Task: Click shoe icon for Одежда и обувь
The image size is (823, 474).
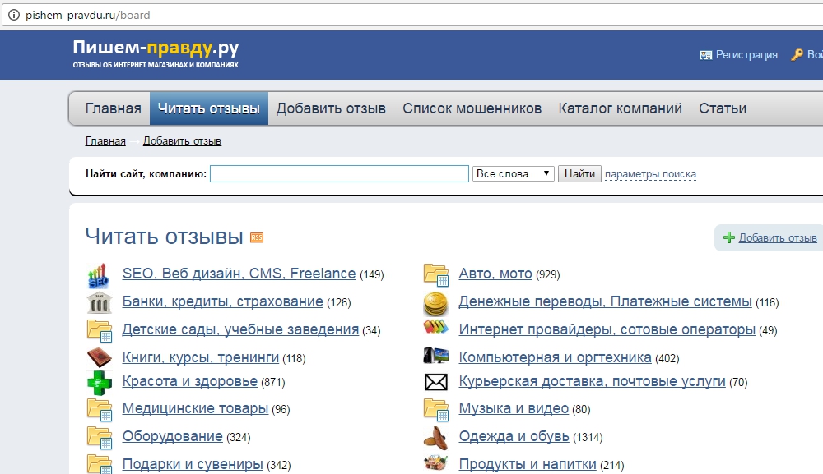Action: (435, 438)
